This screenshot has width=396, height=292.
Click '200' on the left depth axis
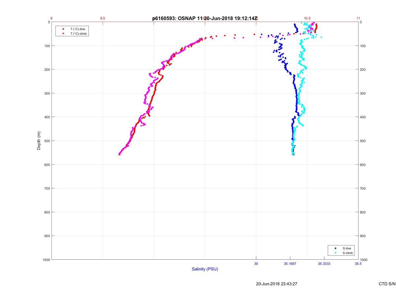[x=47, y=70]
